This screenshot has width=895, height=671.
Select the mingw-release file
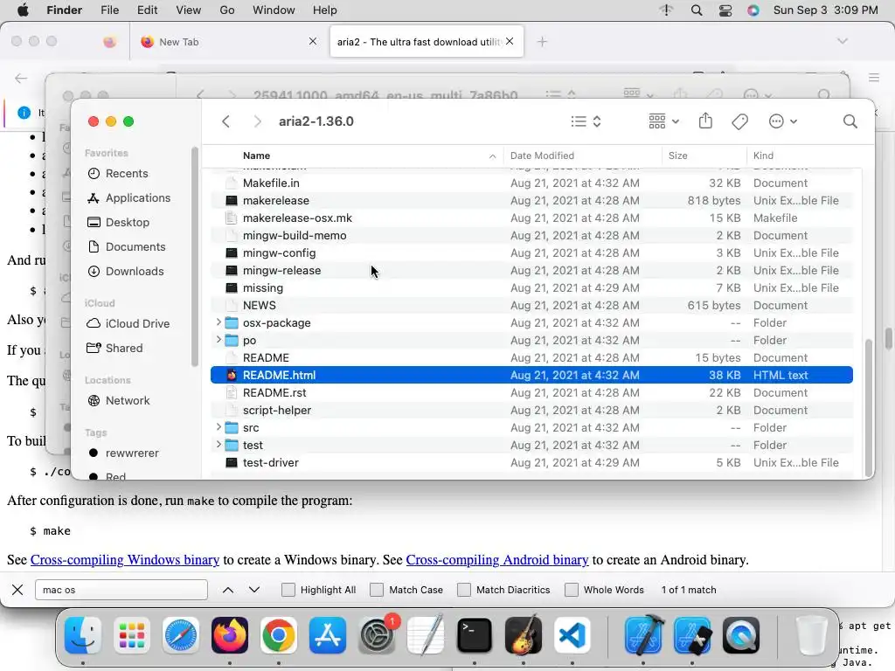[x=531, y=271]
